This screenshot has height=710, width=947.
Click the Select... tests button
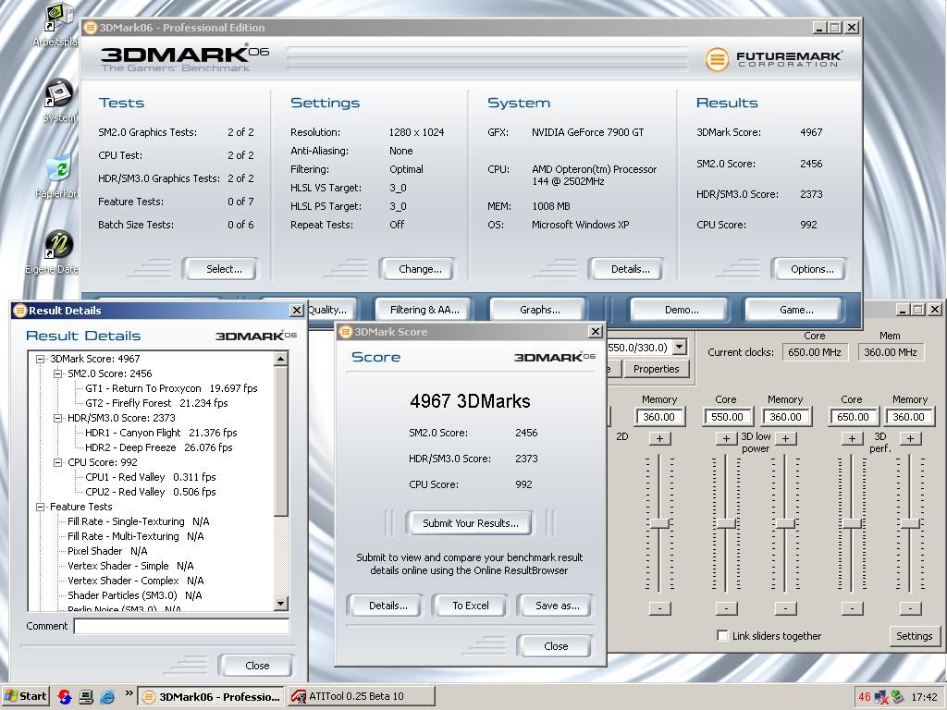(220, 269)
